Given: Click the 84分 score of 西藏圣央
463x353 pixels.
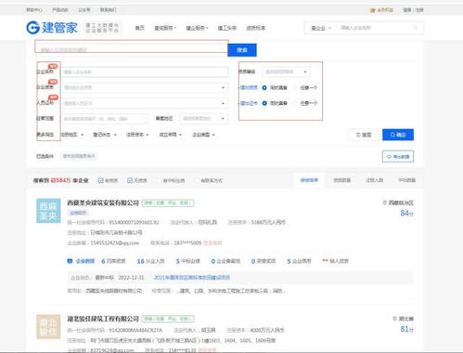Looking at the screenshot, I should 406,213.
